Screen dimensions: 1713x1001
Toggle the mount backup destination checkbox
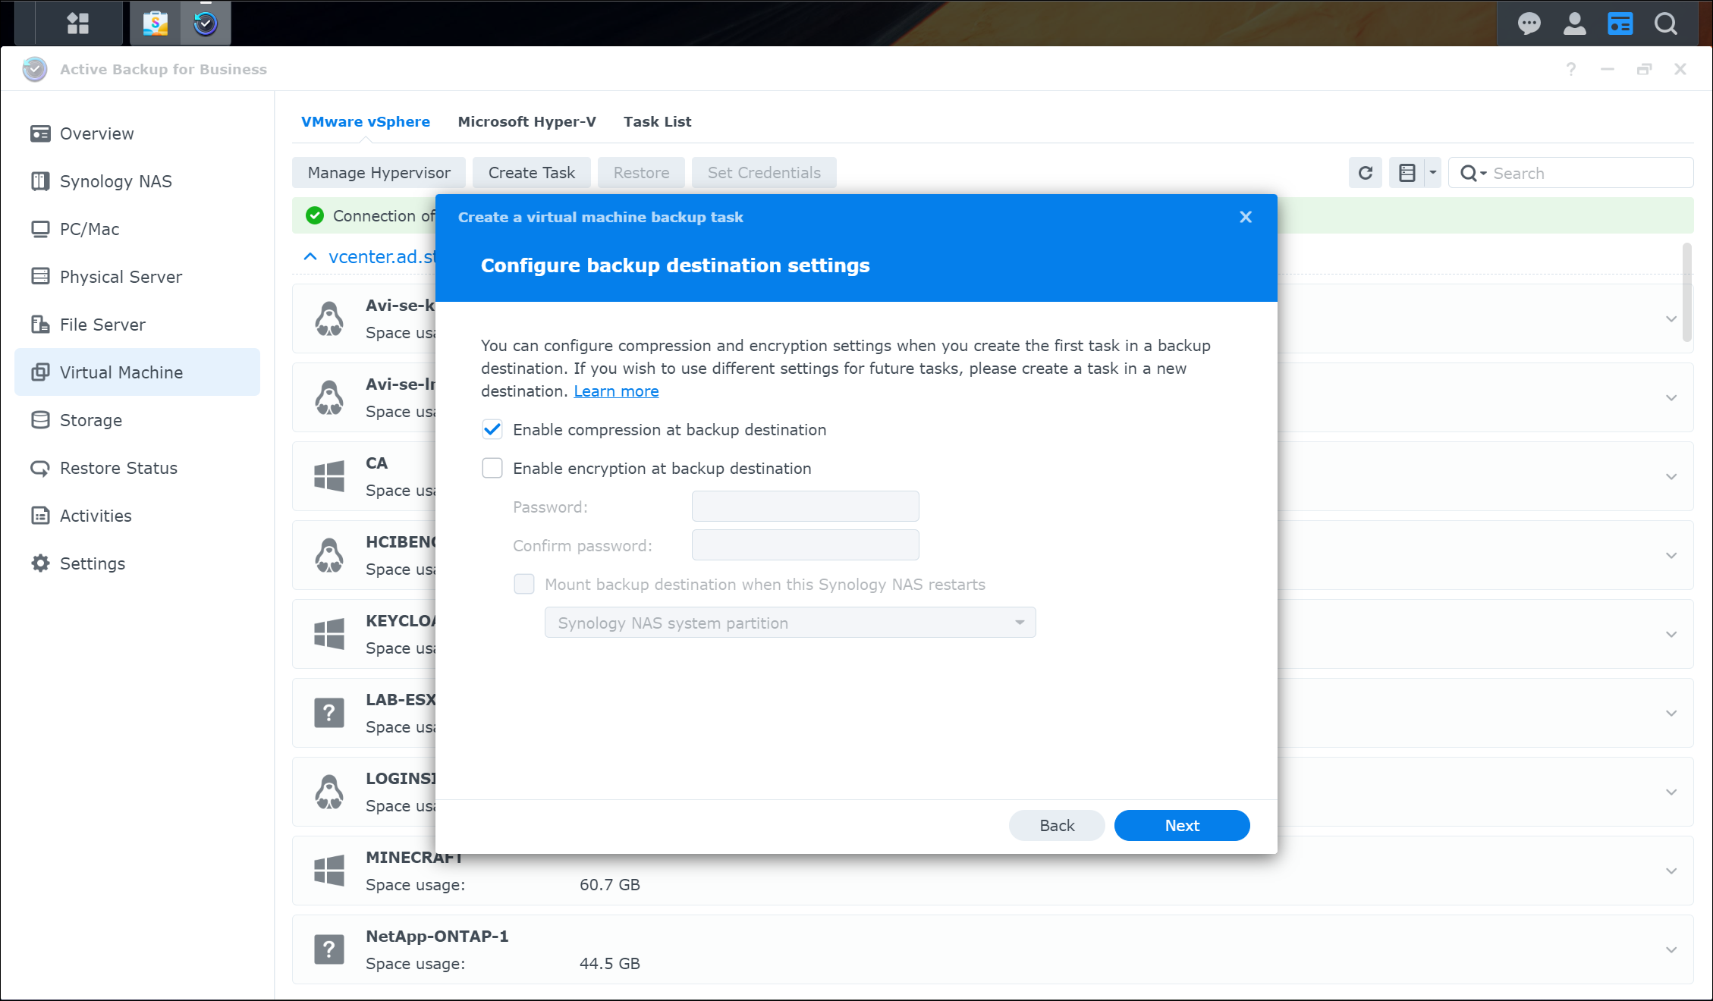[x=524, y=584]
